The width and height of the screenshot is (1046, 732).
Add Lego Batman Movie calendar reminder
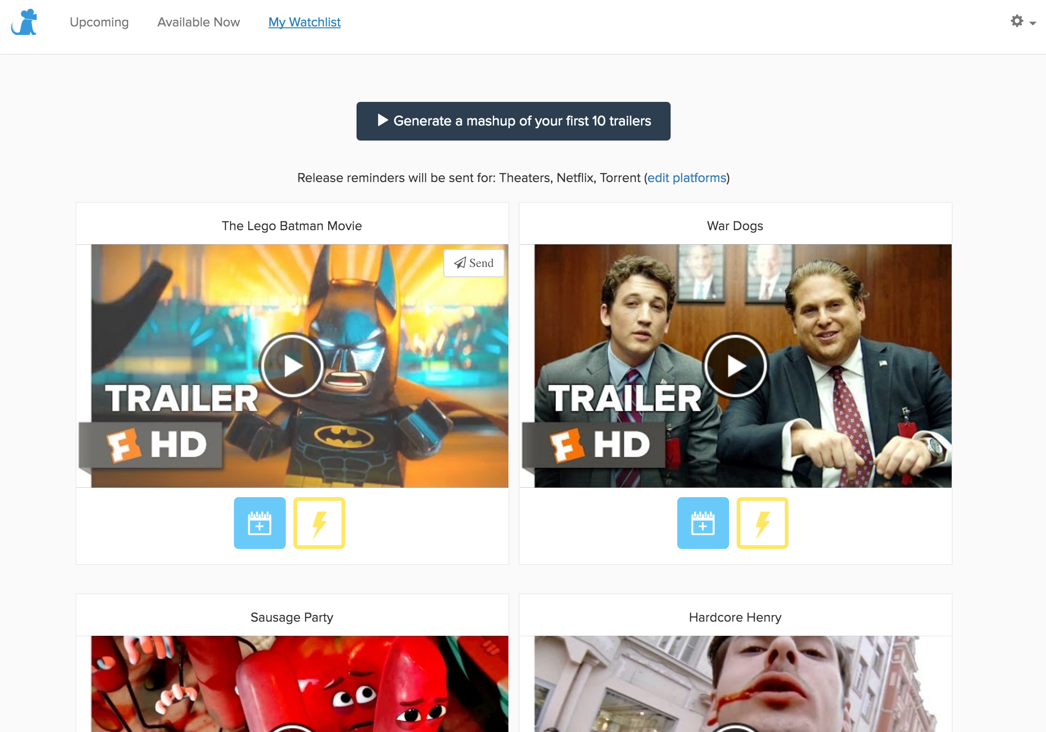click(259, 523)
